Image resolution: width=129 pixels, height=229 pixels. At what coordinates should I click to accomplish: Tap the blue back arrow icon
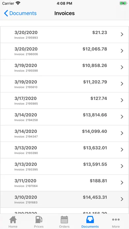tap(6, 13)
